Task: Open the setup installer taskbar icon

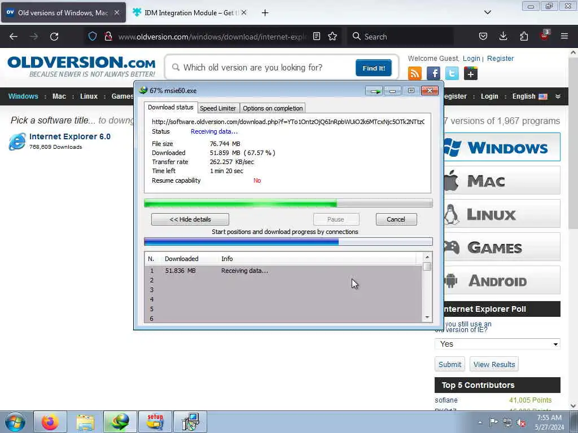Action: point(155,422)
